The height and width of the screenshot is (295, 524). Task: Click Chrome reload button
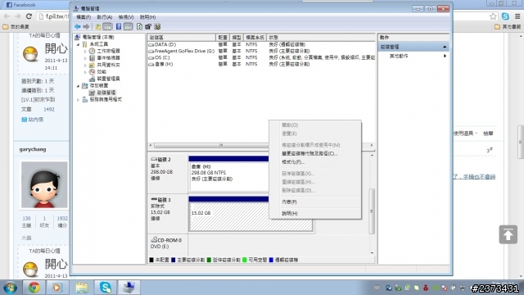pos(29,16)
